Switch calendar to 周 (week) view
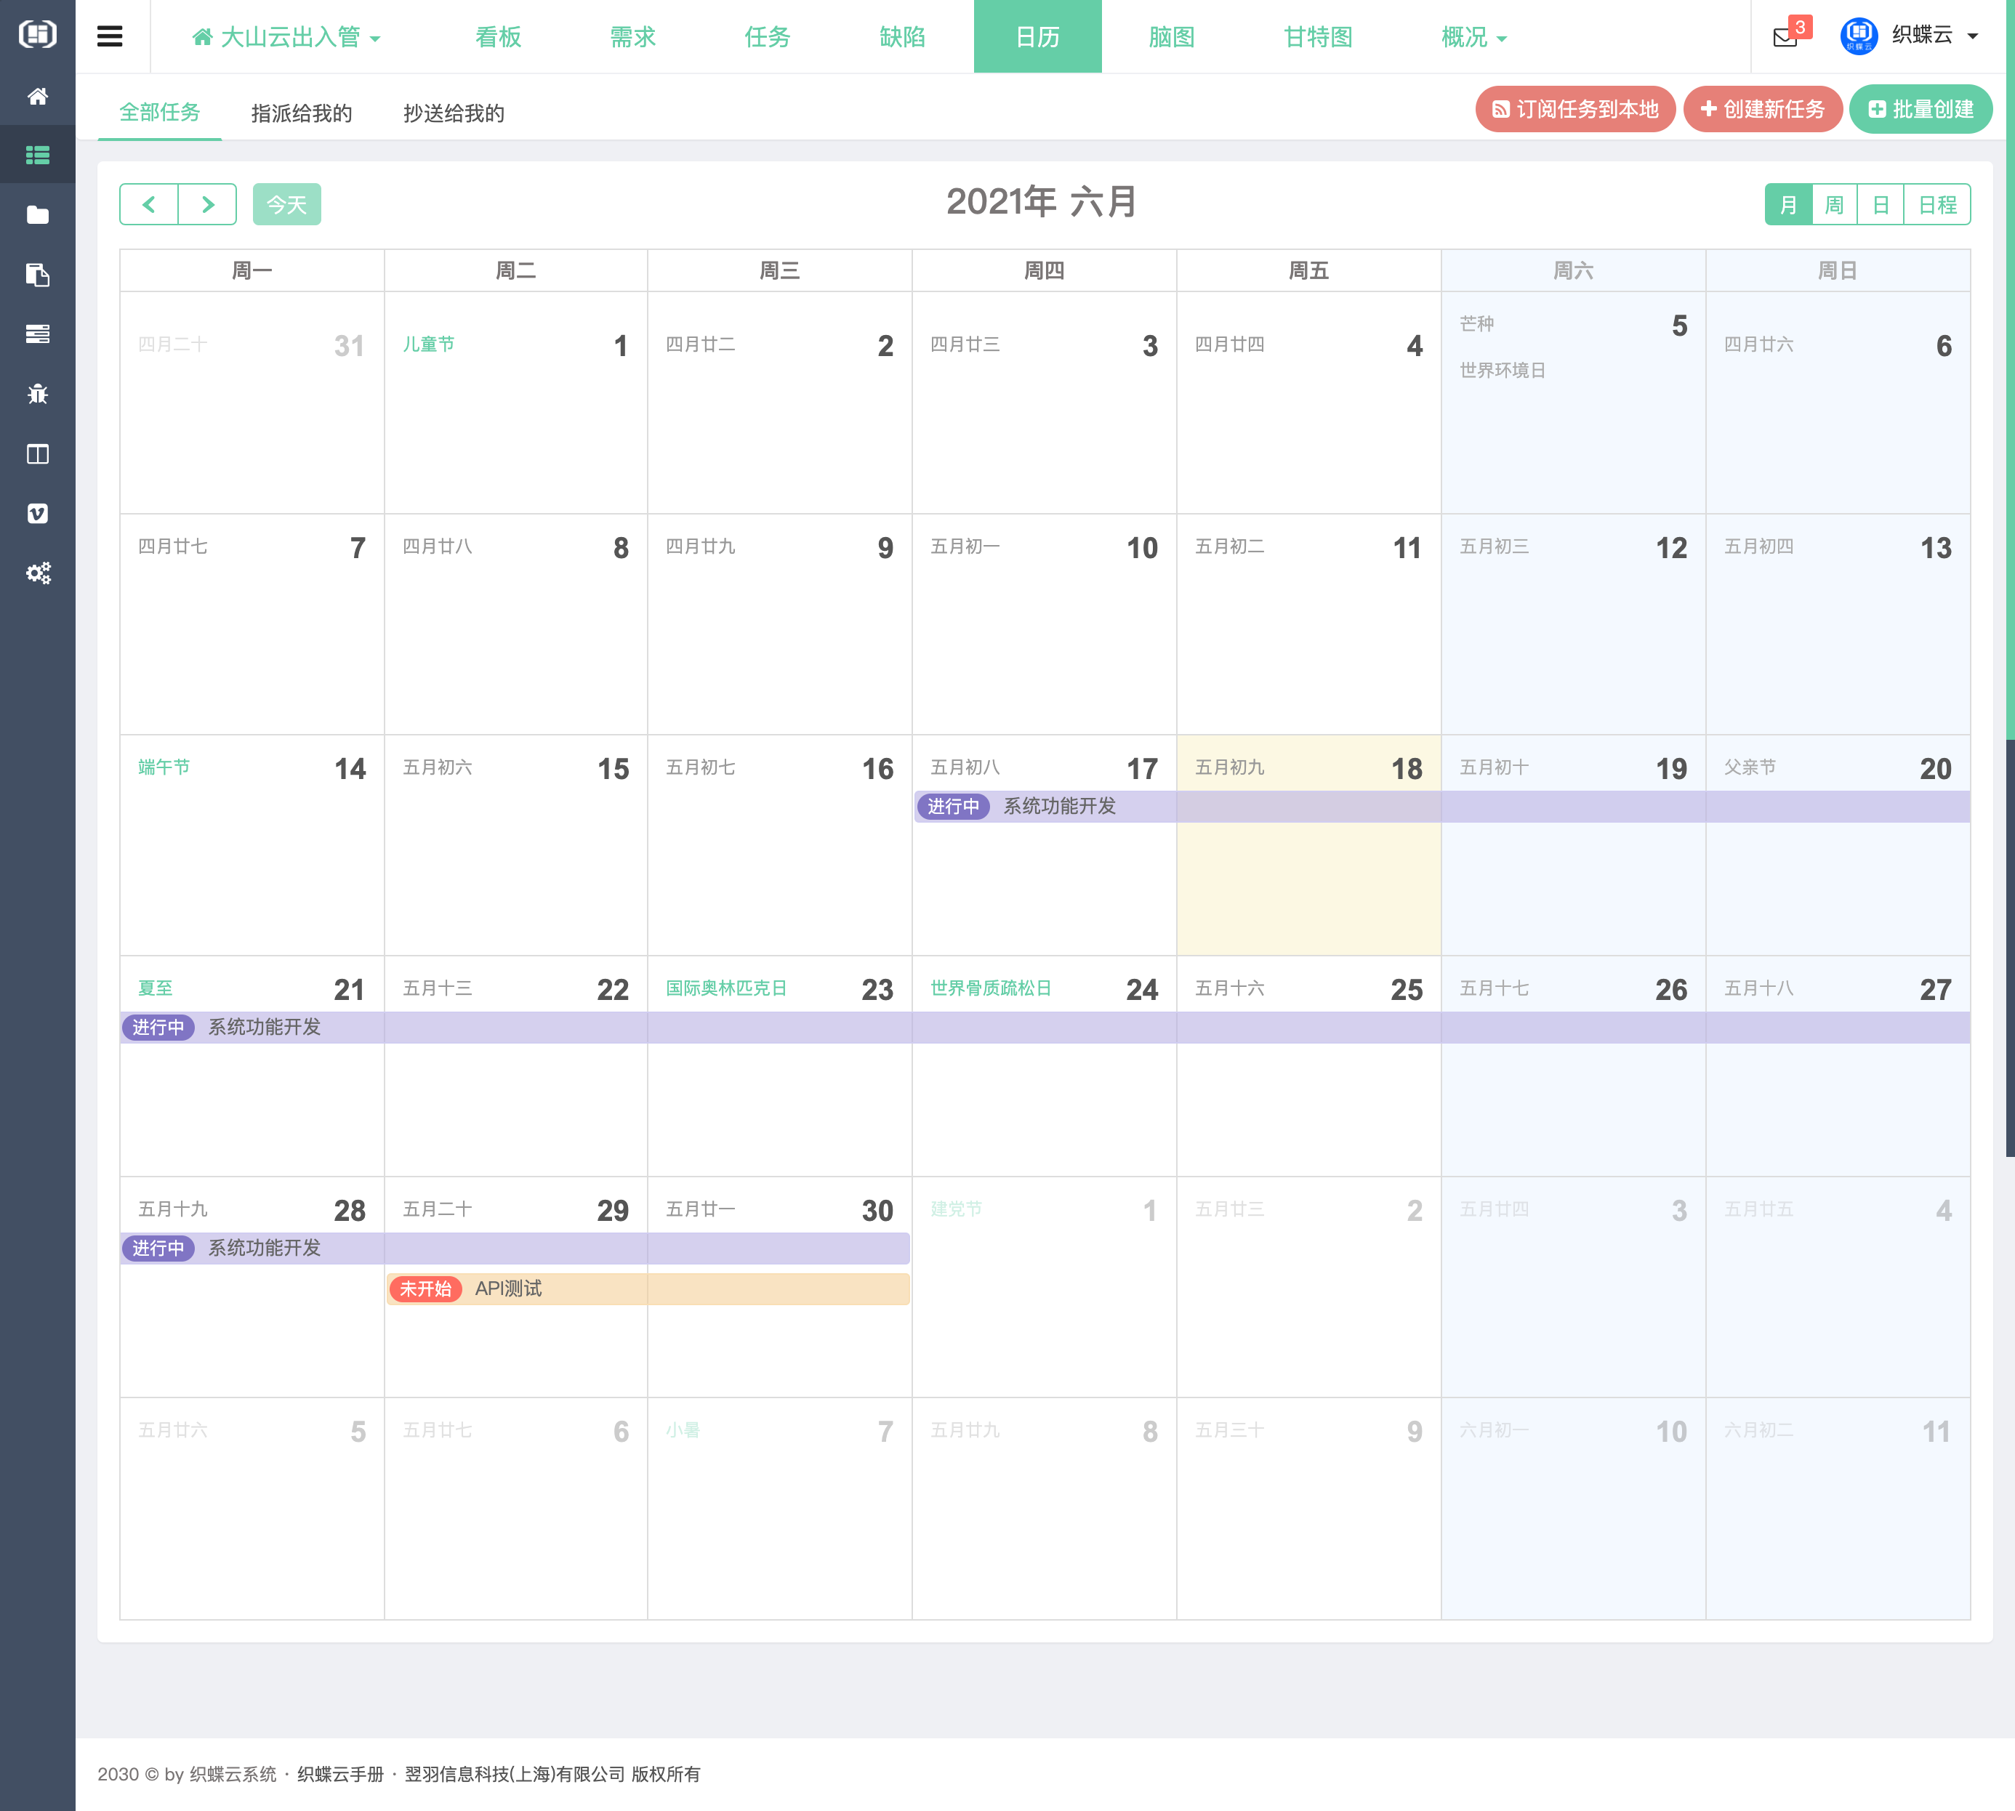Viewport: 2015px width, 1811px height. coord(1834,205)
